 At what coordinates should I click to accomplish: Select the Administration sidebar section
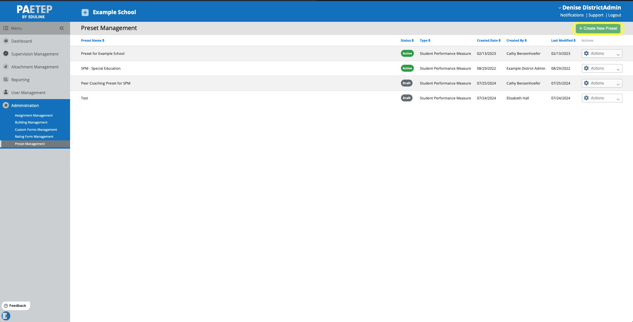[x=25, y=106]
